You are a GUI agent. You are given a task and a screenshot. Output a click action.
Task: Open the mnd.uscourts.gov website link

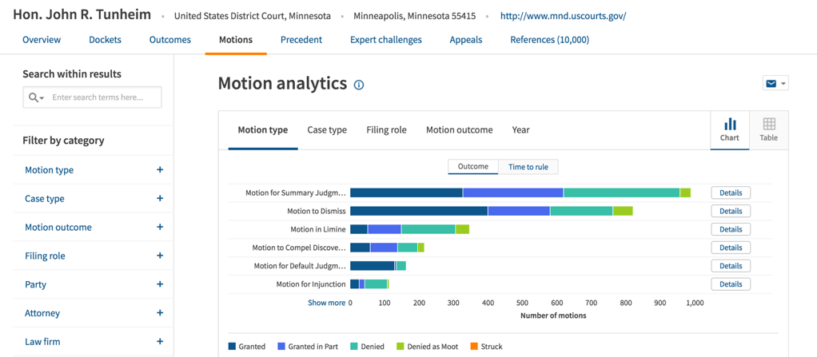563,16
